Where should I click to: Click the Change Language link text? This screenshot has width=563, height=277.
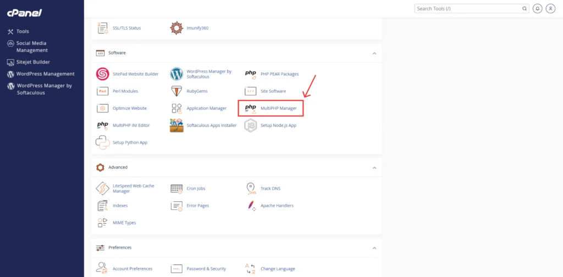(x=278, y=269)
